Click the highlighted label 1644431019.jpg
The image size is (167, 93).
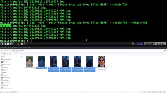click(x=41, y=68)
